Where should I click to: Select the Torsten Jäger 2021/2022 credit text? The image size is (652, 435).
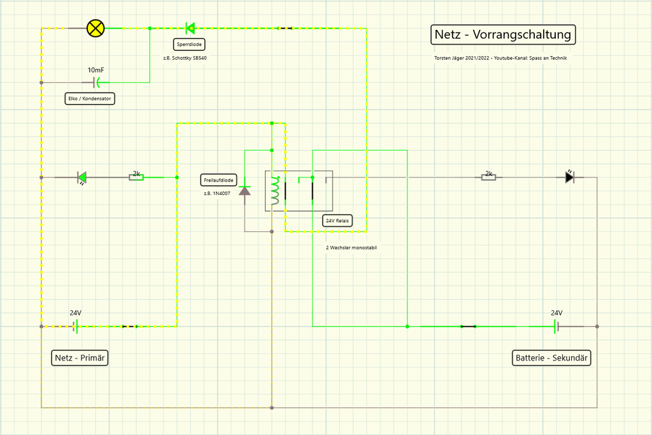point(500,58)
